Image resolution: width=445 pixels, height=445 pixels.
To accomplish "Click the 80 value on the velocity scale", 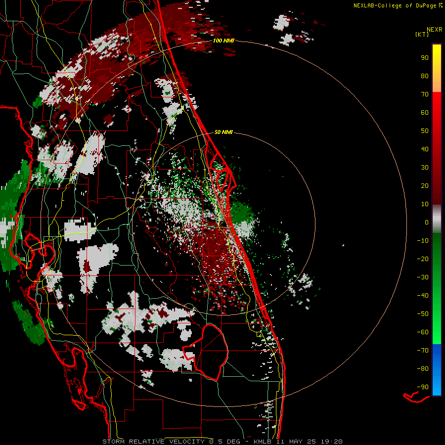I will pos(425,76).
